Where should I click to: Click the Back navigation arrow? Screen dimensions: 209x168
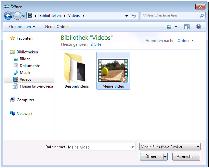point(8,16)
